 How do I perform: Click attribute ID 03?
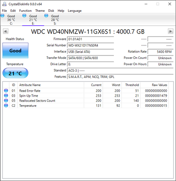14,96
